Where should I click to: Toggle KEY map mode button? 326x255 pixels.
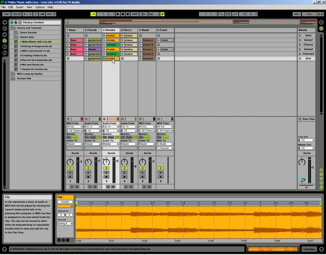click(297, 14)
